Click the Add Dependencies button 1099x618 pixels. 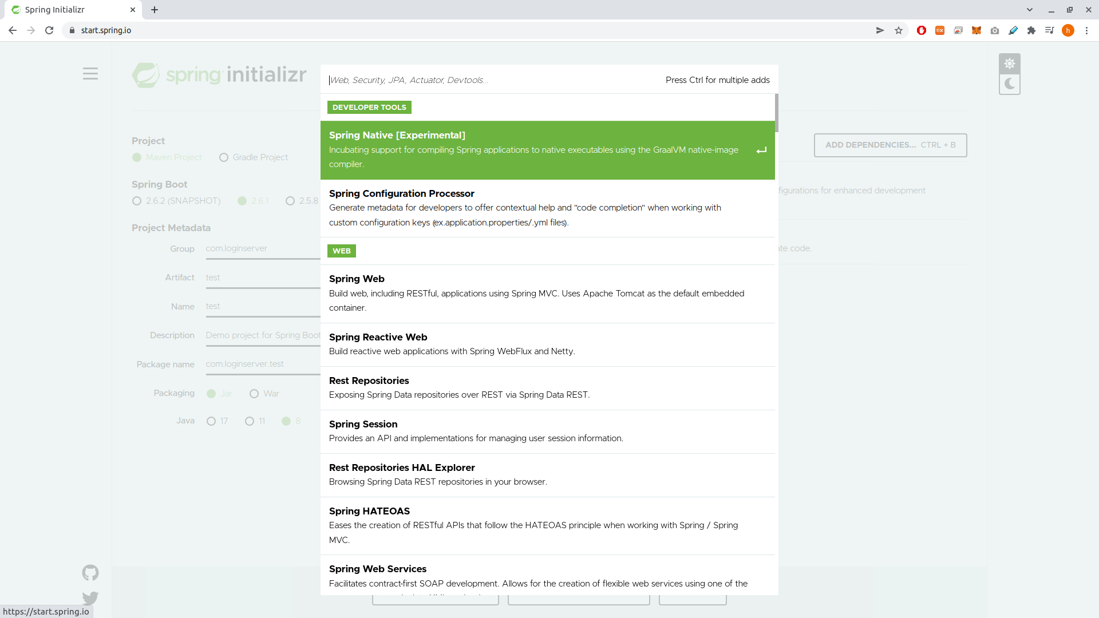click(890, 145)
